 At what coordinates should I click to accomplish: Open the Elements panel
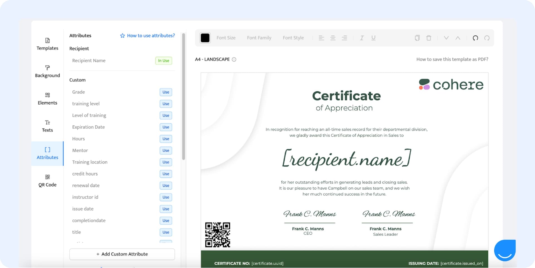click(47, 99)
